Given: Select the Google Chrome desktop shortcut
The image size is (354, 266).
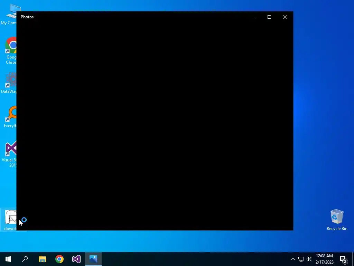Looking at the screenshot, I should point(11,51).
